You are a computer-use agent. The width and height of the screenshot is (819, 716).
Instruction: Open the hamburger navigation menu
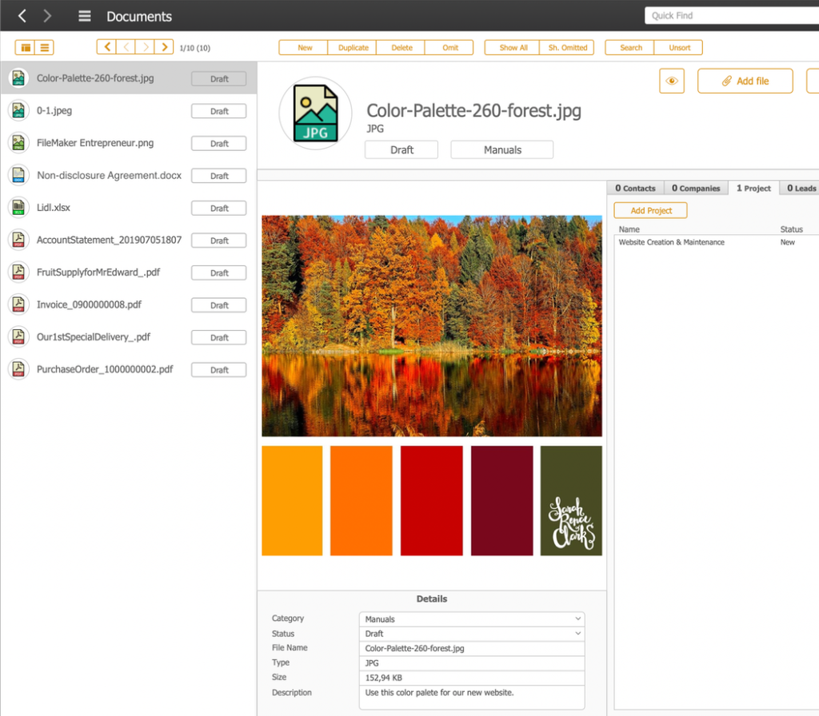(84, 16)
